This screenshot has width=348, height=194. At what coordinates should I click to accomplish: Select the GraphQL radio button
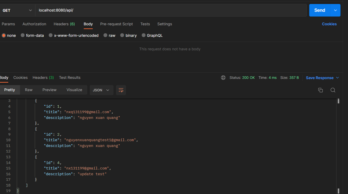[x=144, y=36]
